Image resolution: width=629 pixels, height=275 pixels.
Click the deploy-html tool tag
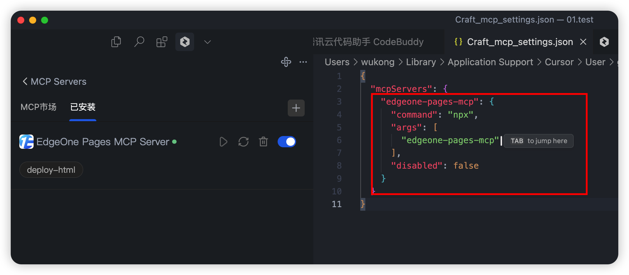tap(51, 170)
